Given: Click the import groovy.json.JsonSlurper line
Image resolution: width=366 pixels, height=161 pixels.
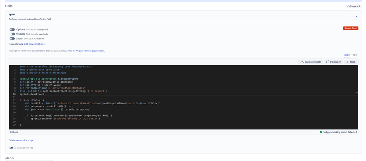Looking at the screenshot, I should point(40,70).
